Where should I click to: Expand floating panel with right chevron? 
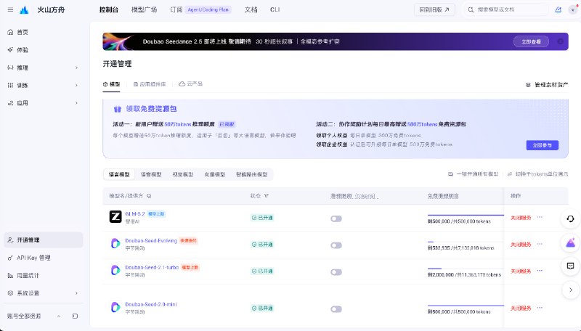click(x=571, y=290)
